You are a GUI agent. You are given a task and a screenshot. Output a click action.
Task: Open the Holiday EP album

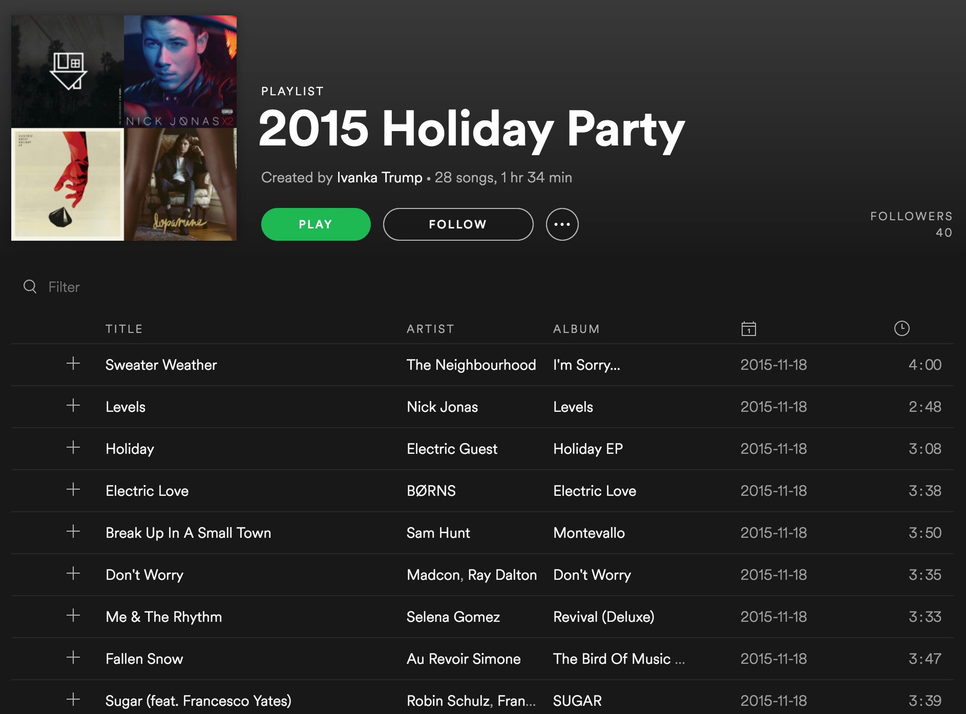click(x=588, y=449)
